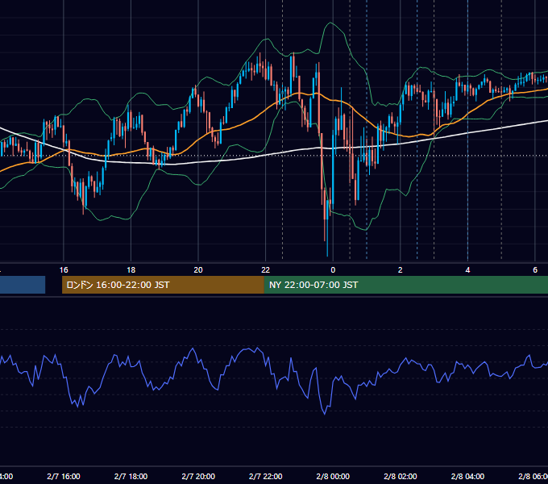The image size is (548, 484).
Task: Click the '18' hour label on chart axis
Action: [131, 269]
